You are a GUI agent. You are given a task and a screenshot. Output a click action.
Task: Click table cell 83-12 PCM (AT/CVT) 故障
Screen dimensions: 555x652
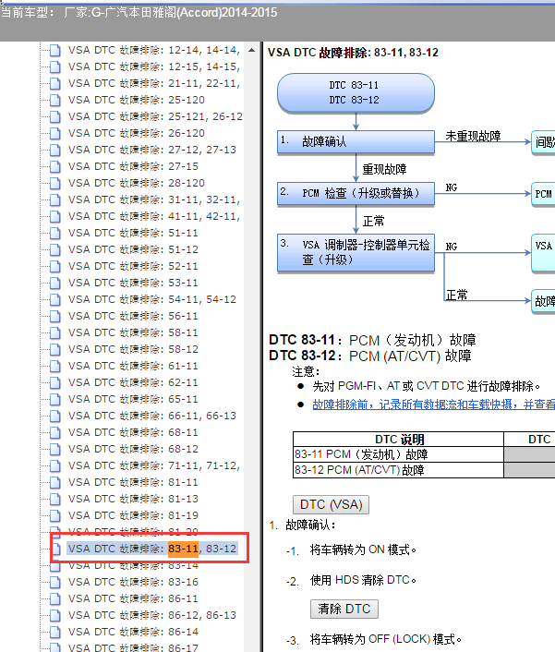tap(398, 470)
